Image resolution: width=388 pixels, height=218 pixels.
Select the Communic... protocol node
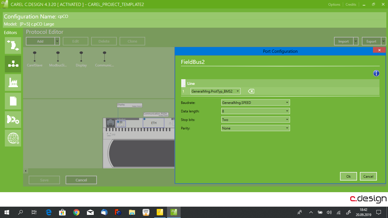[x=105, y=59]
